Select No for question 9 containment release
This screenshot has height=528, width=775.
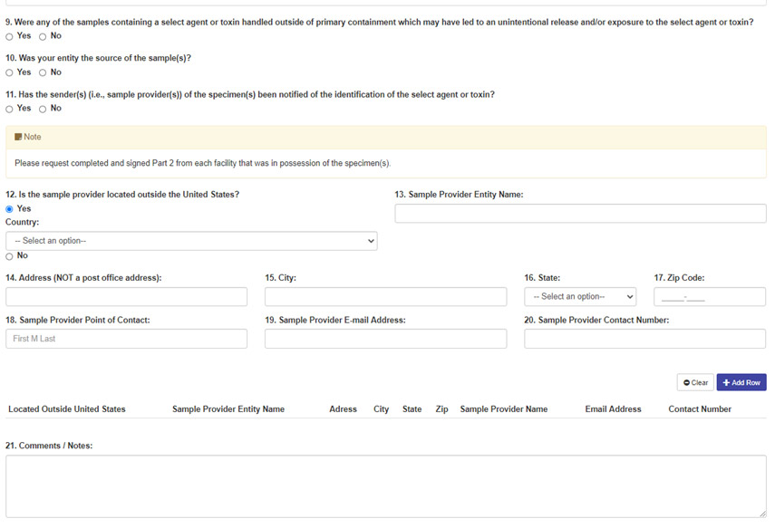(43, 36)
